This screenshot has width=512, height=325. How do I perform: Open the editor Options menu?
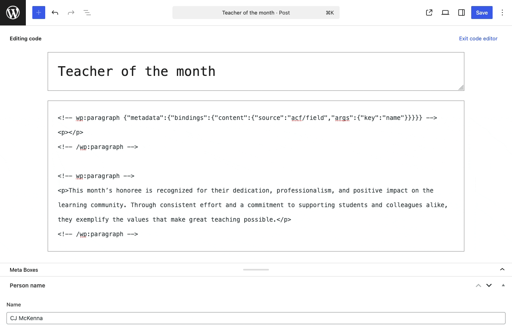pos(502,13)
